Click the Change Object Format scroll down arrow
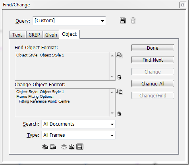 pos(112,113)
